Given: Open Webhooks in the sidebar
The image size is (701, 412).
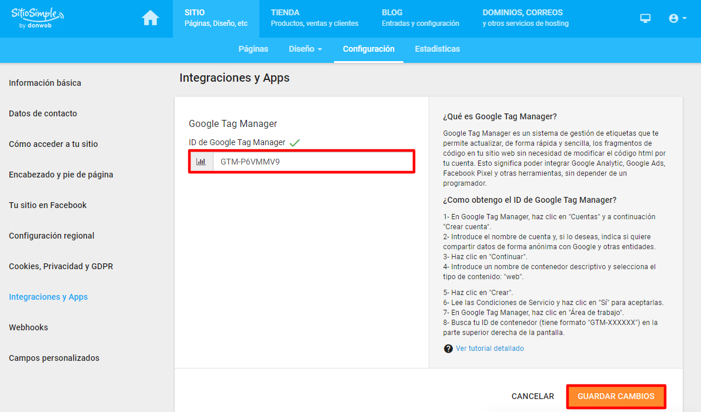Looking at the screenshot, I should coord(29,327).
